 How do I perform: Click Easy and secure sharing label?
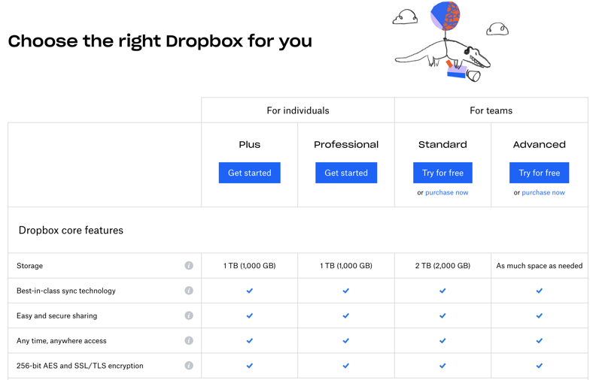[x=56, y=316]
